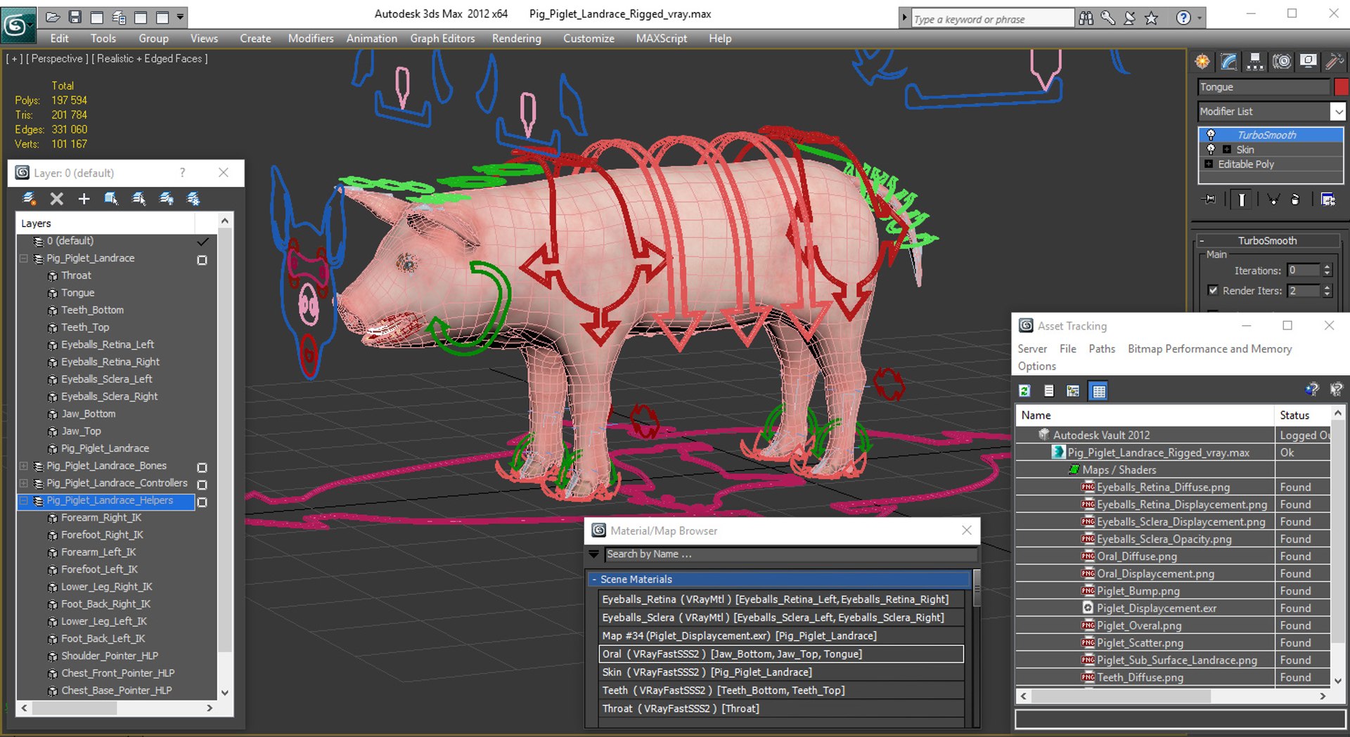
Task: Click Hide/Unhide All Layers icon
Action: 166,199
